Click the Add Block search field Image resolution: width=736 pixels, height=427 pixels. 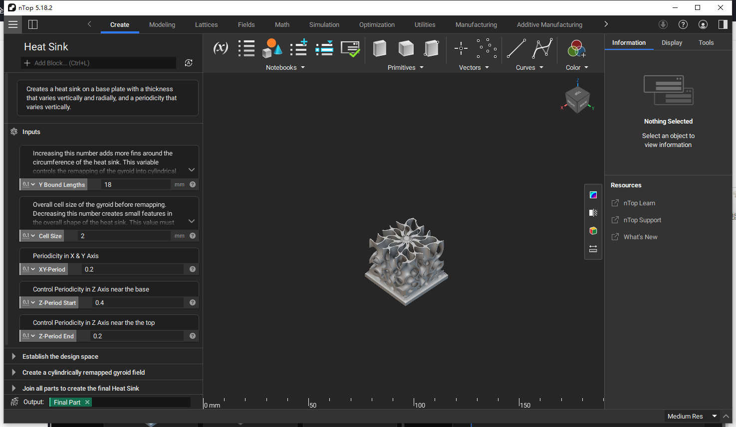[99, 63]
